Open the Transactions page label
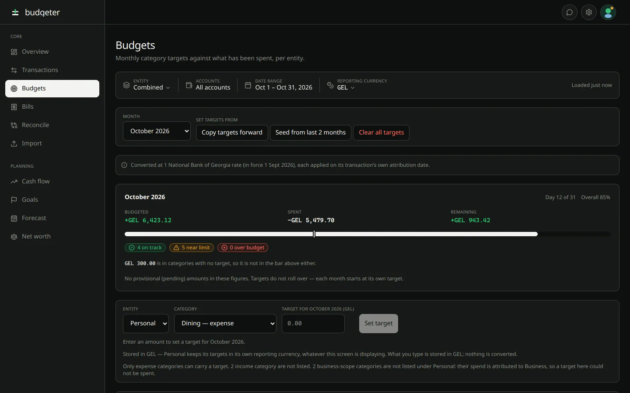This screenshot has width=630, height=393. pyautogui.click(x=40, y=70)
